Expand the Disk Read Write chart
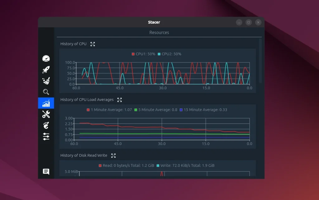Viewport: 319px width, 200px height. tap(113, 156)
